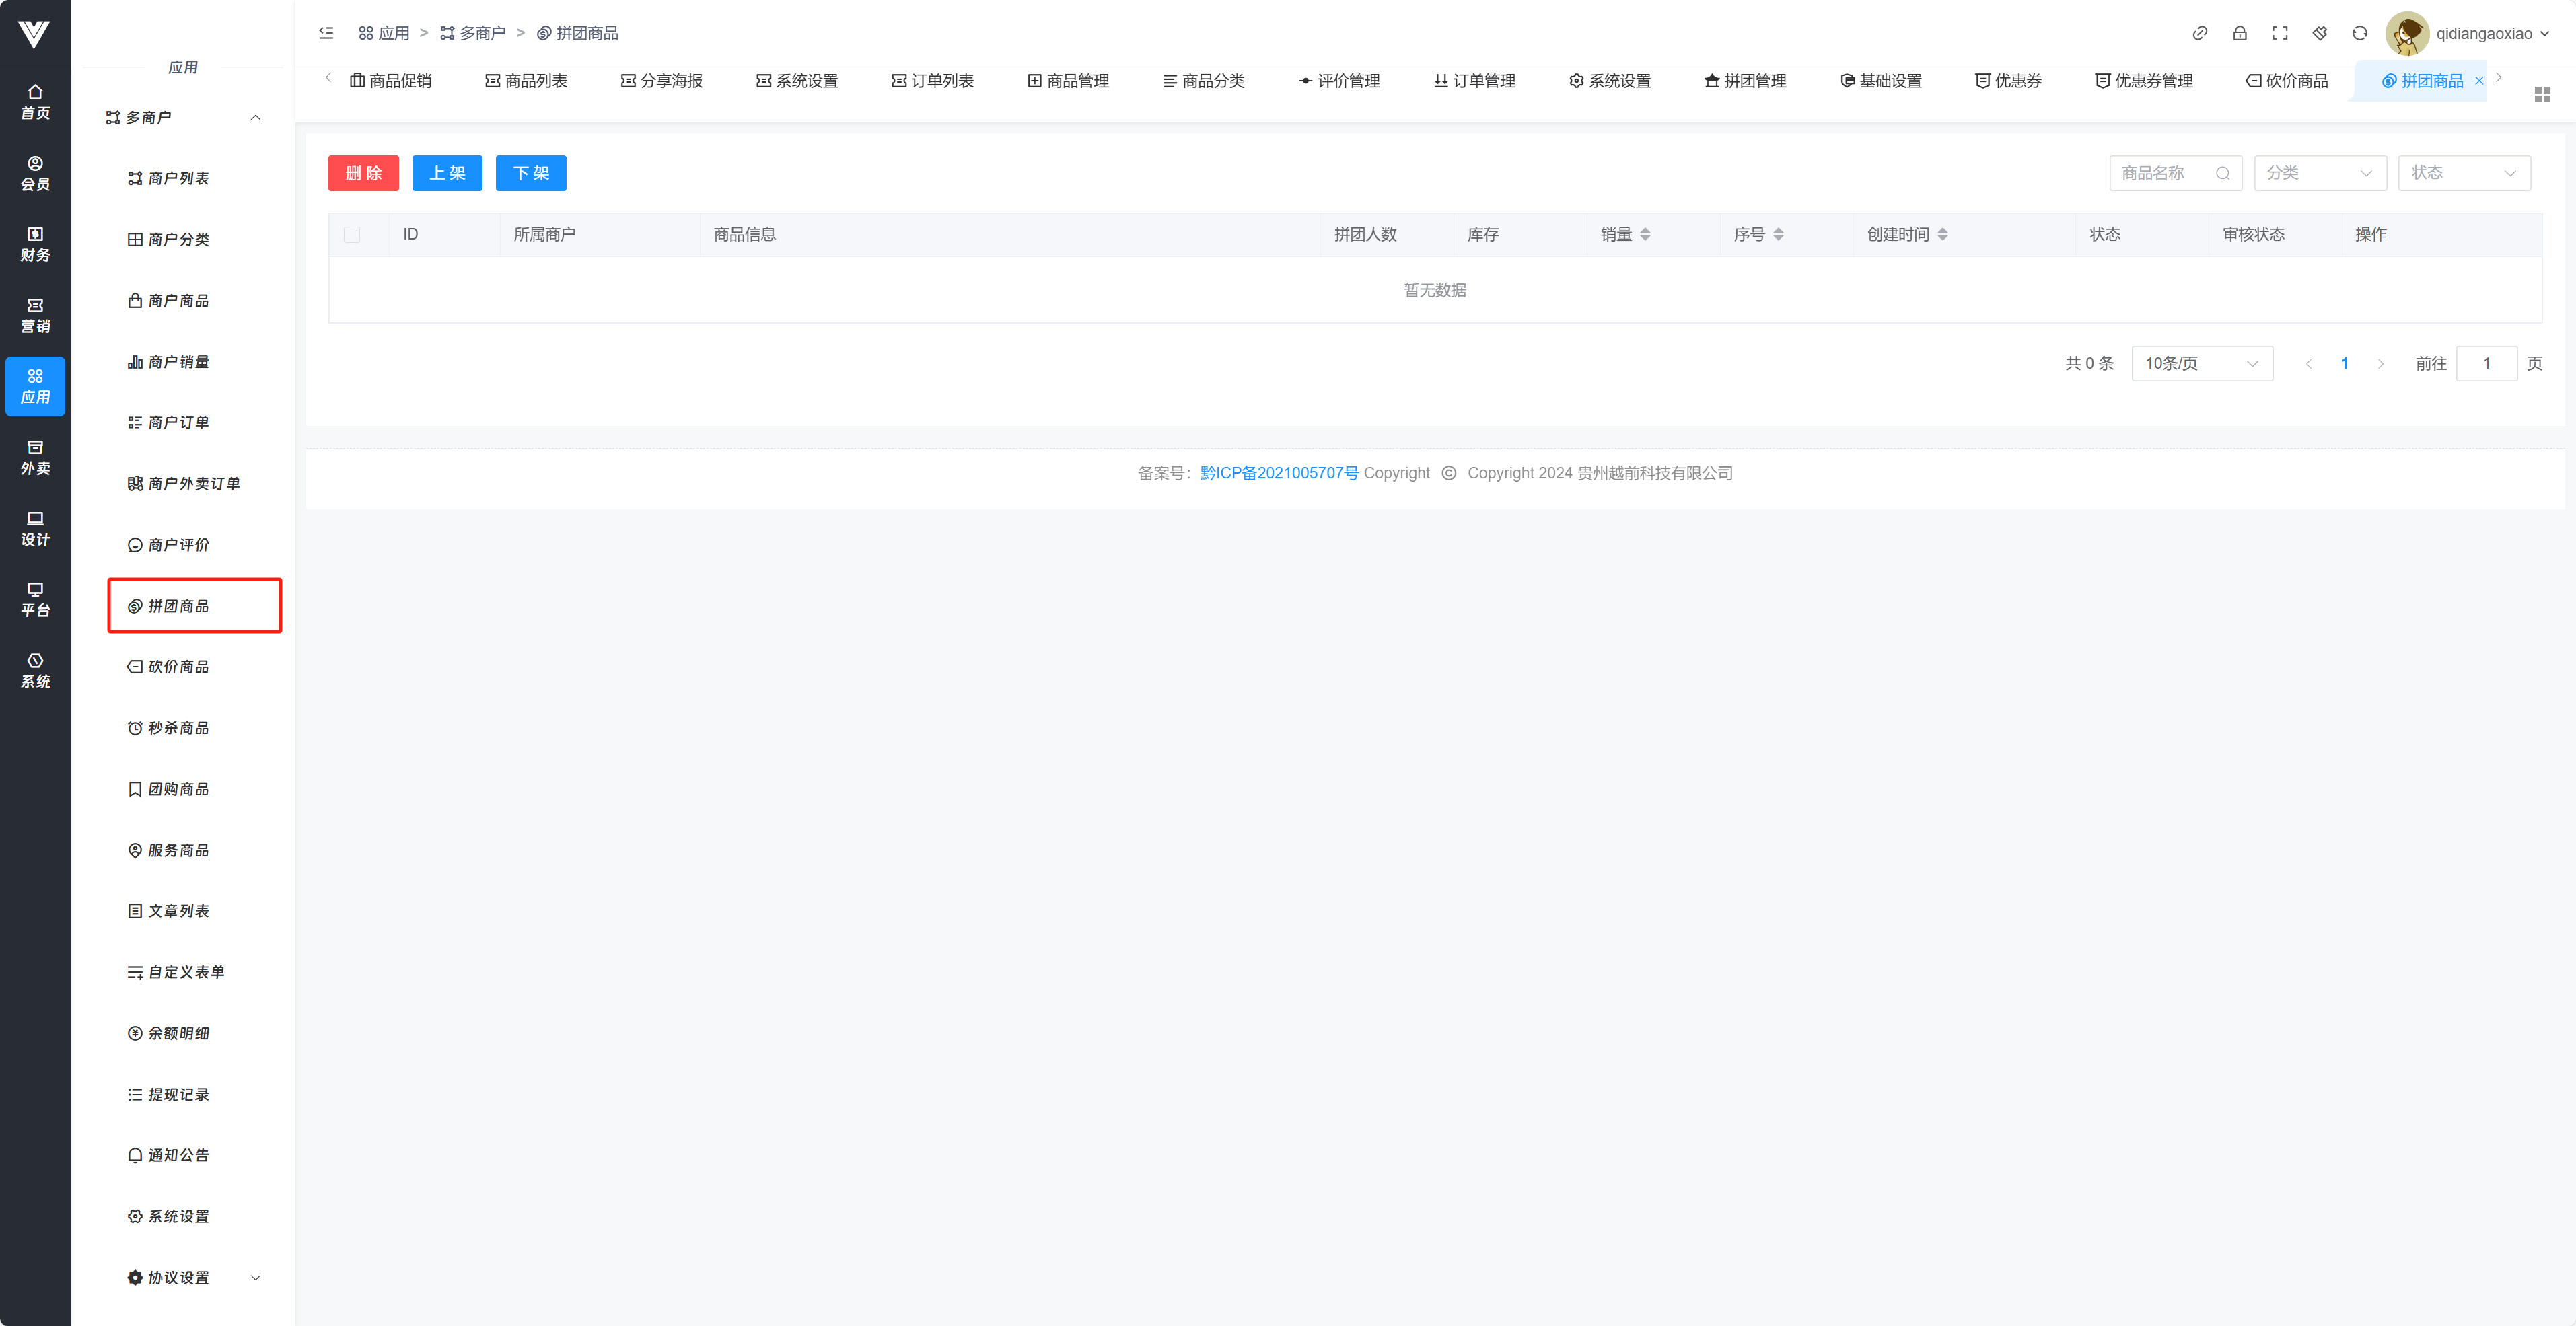Viewport: 2576px width, 1326px height.
Task: Open the 状态 filter dropdown
Action: [2463, 173]
